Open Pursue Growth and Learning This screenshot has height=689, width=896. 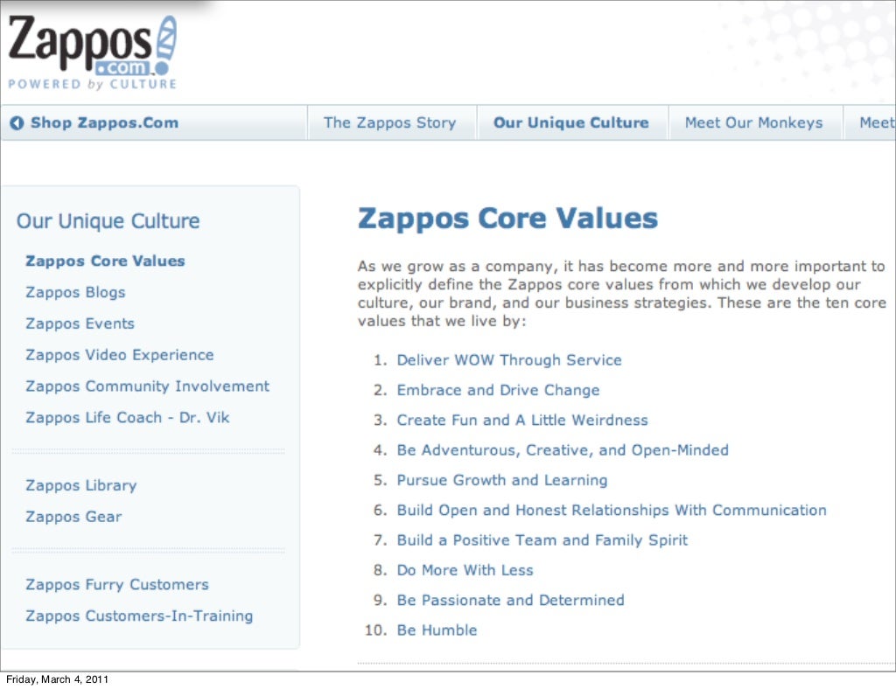click(502, 481)
